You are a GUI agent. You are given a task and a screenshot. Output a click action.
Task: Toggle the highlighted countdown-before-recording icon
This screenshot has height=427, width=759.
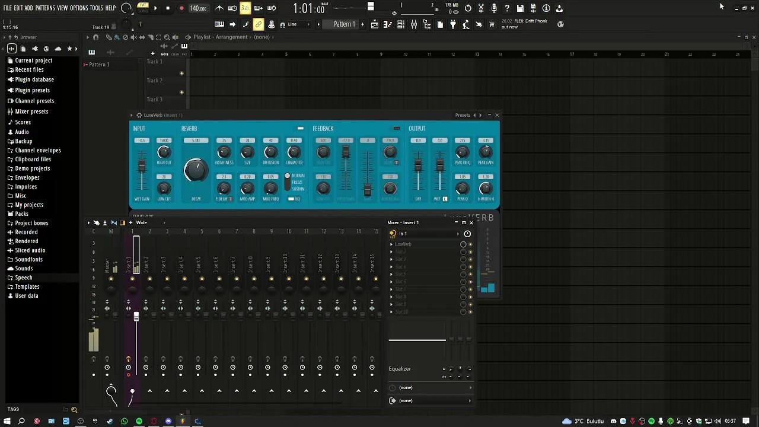click(x=245, y=8)
